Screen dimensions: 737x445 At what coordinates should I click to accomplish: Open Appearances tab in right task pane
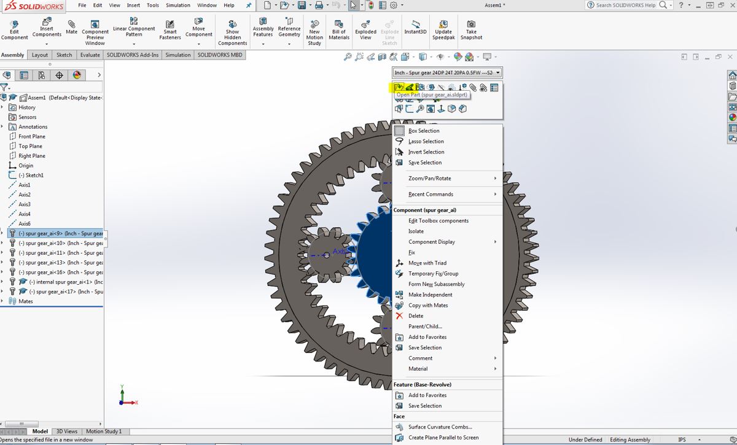732,117
